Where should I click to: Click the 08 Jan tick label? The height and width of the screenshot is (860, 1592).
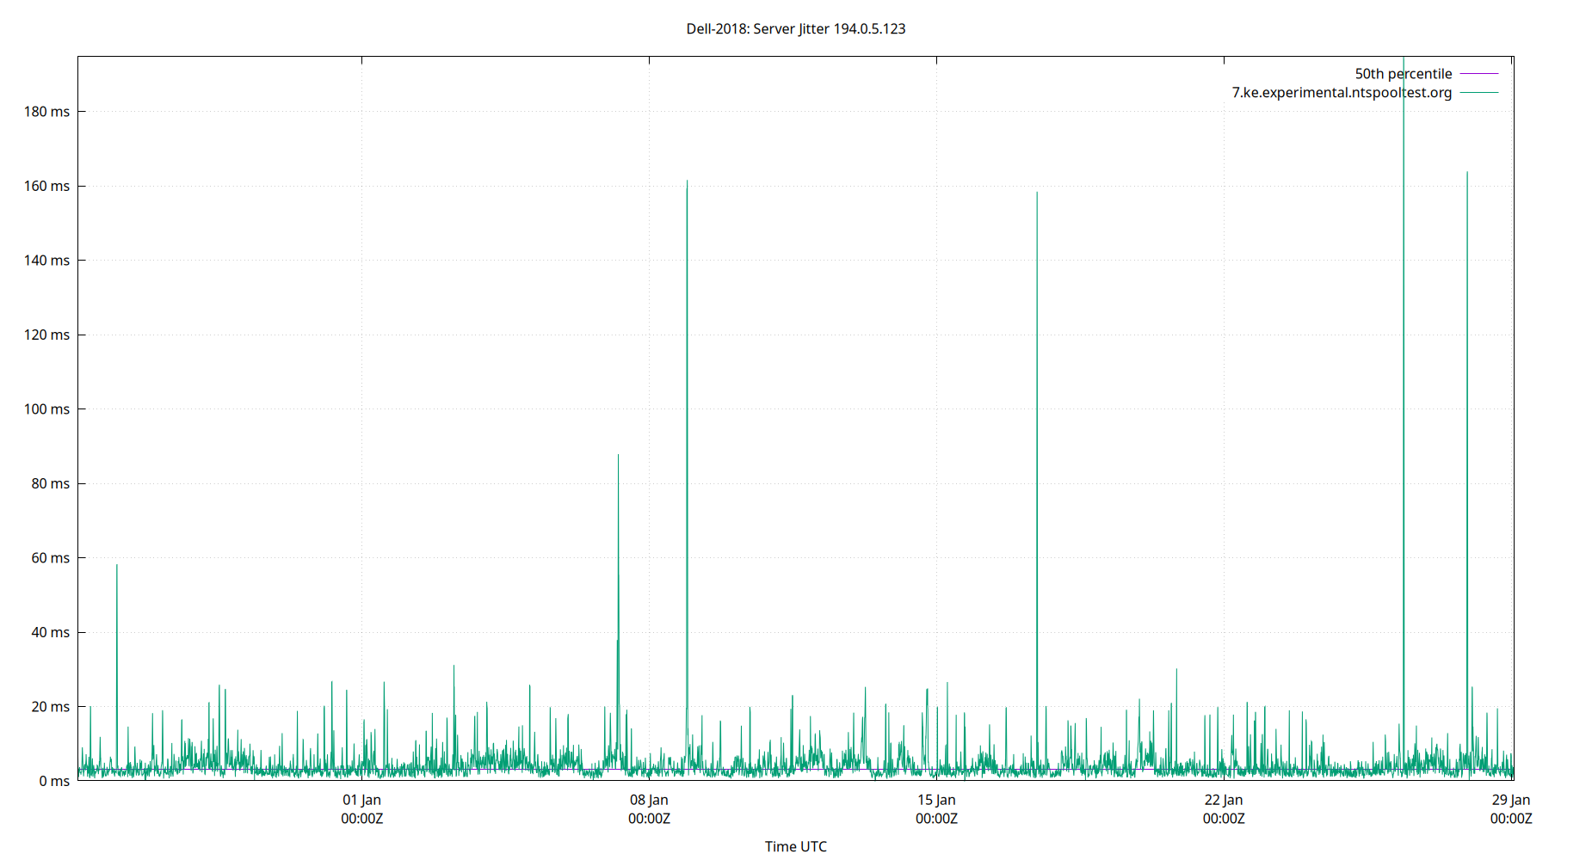648,799
